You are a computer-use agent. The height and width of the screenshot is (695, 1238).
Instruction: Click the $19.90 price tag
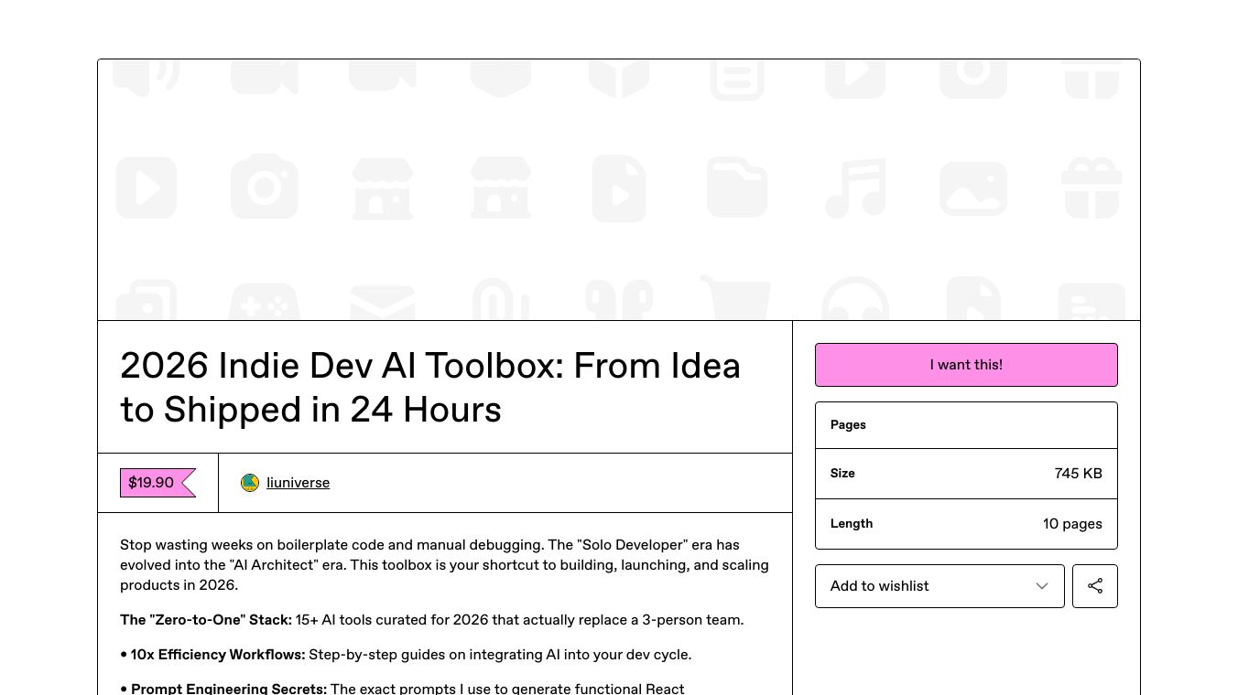[150, 483]
